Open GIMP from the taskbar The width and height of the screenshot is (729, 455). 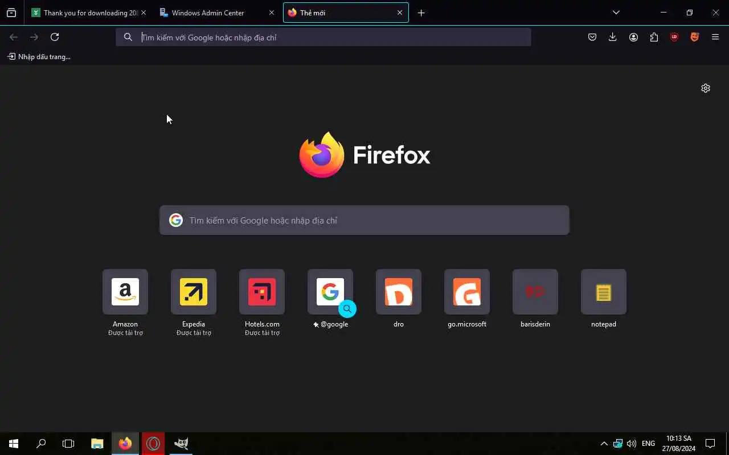click(x=181, y=444)
